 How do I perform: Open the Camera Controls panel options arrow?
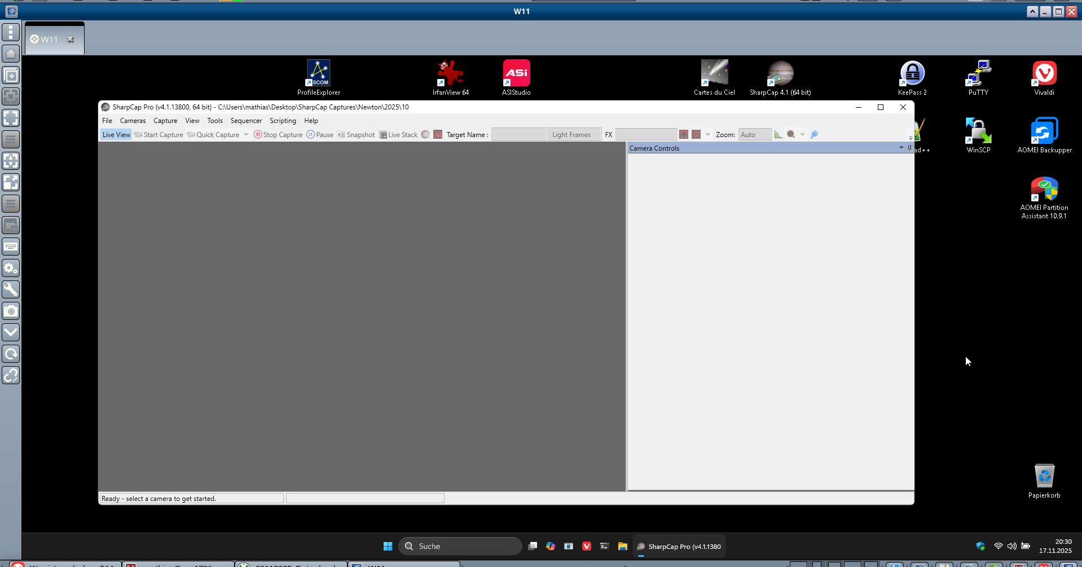tap(901, 148)
